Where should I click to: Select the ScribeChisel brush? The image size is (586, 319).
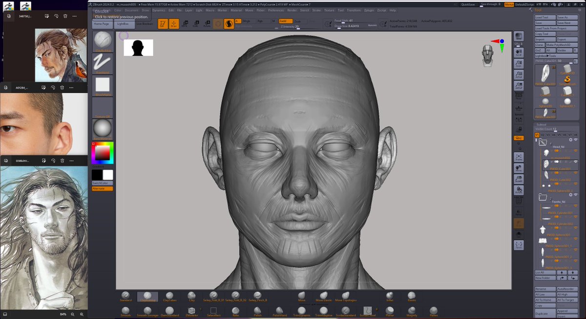point(368,312)
